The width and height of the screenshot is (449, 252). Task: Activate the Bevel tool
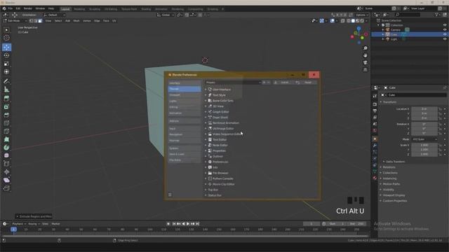coord(6,115)
